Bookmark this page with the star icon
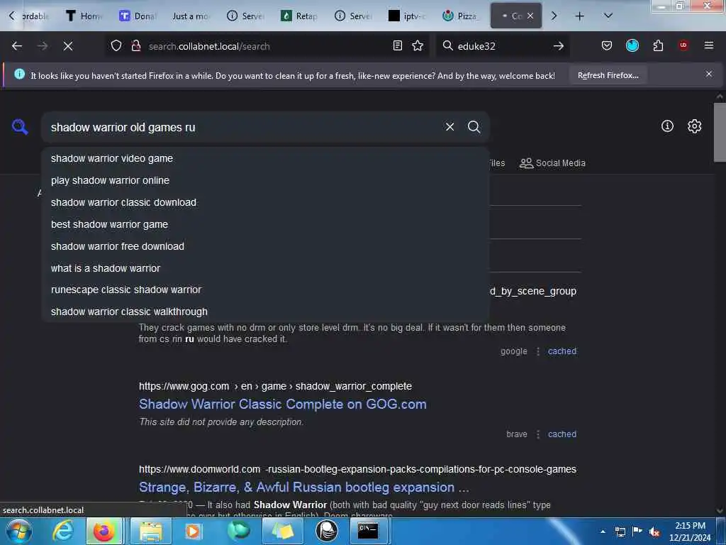 tap(418, 45)
